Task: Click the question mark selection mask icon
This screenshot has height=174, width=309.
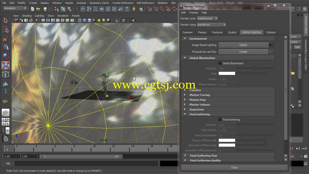Action: click(x=127, y=9)
